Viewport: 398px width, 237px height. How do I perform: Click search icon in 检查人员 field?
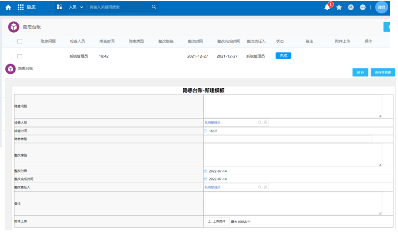coord(260,122)
